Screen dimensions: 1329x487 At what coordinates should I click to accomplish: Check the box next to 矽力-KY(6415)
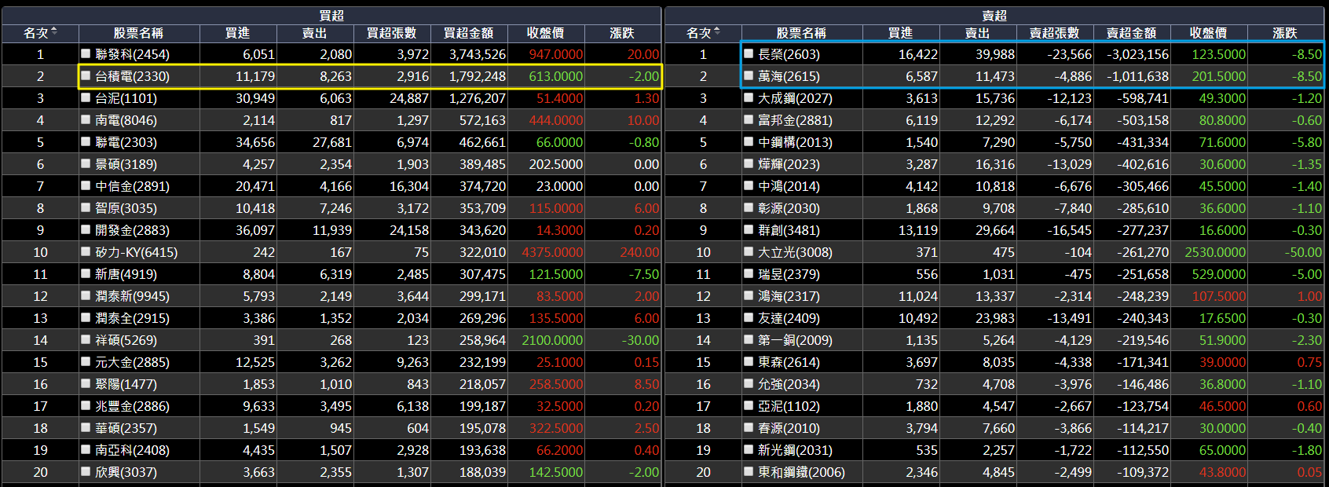click(86, 251)
